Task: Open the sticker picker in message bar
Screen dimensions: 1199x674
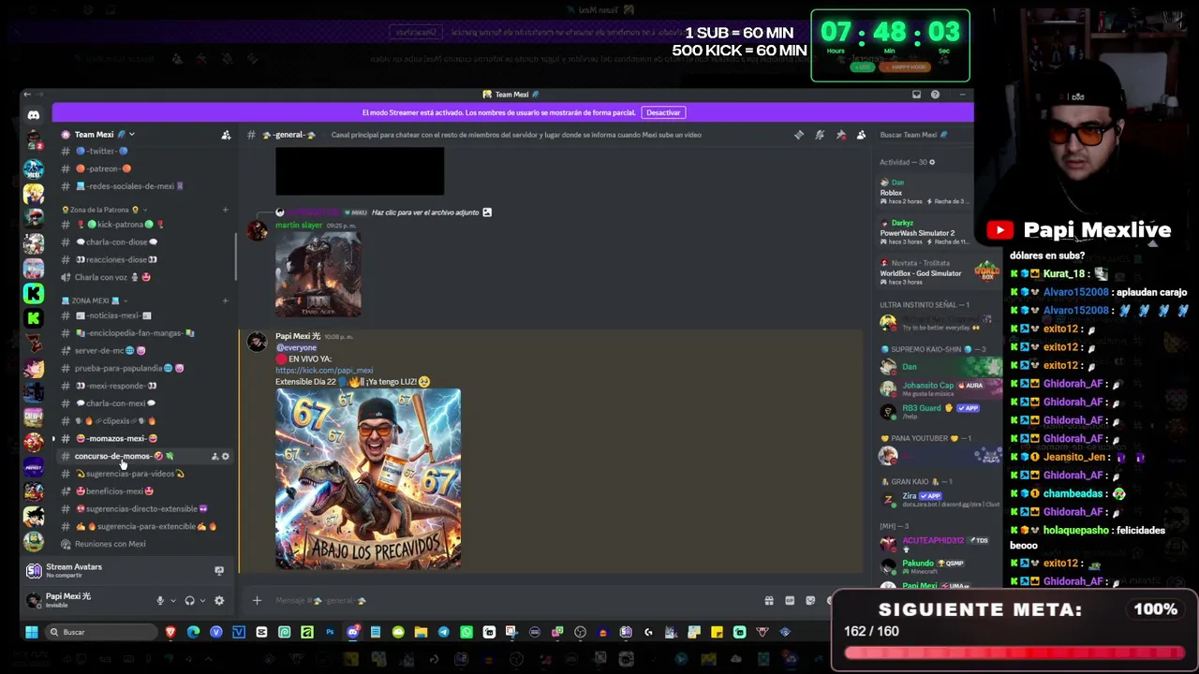Action: point(810,601)
